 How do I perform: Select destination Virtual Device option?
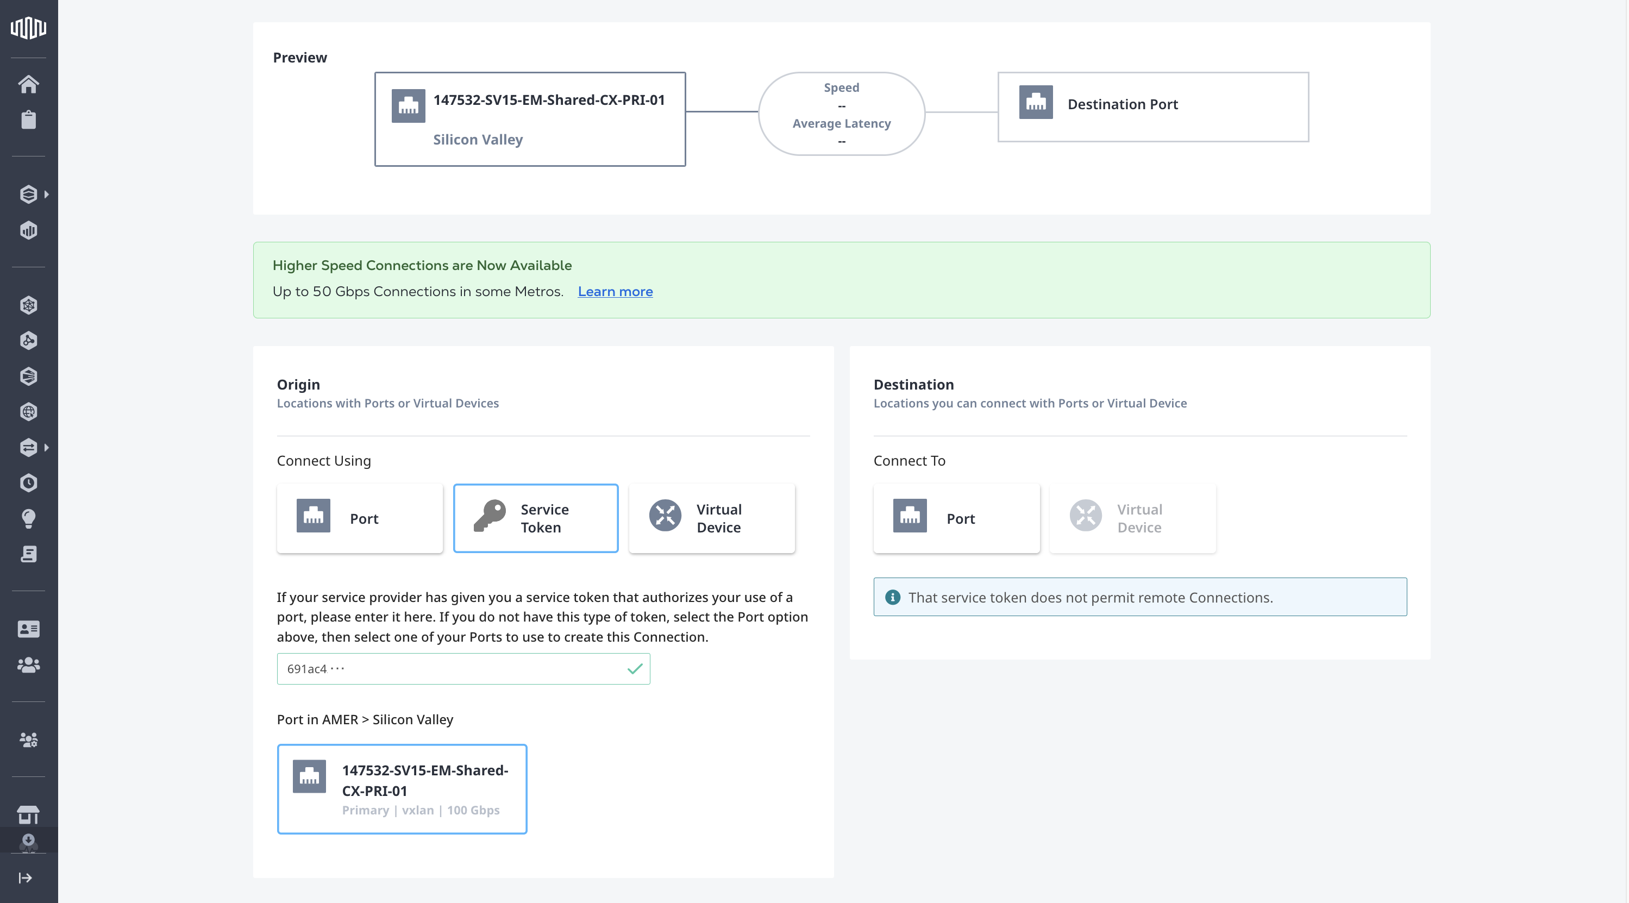point(1132,518)
